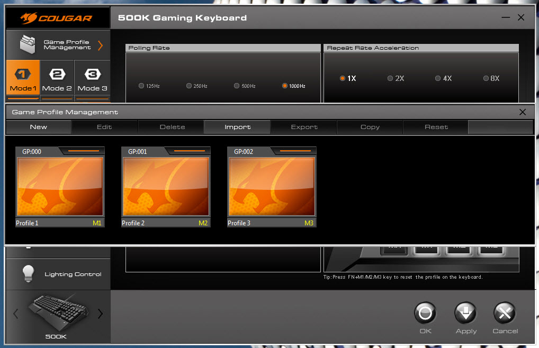Select the GP:000 Profile 1 thumbnail
The width and height of the screenshot is (539, 348).
(60, 186)
